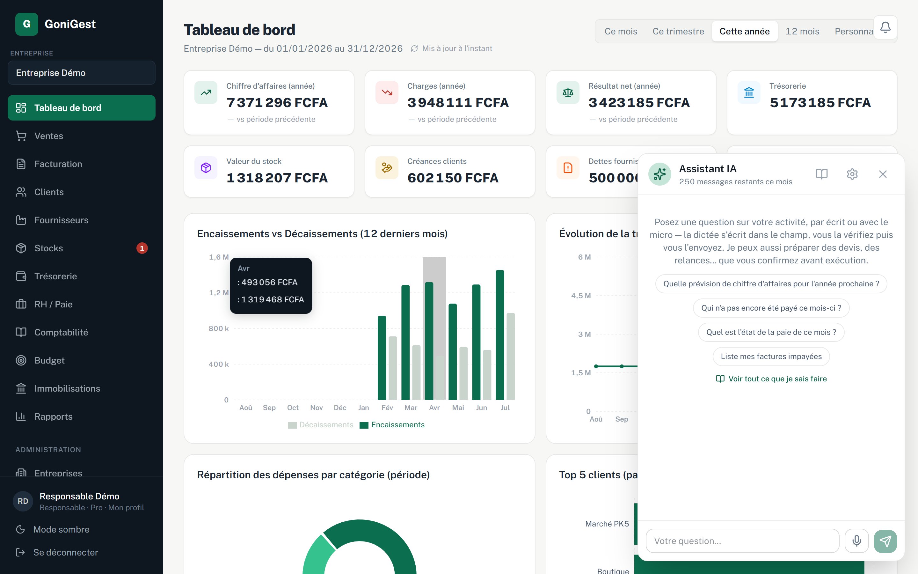
Task: Click the Charges value 3 948 111 FCFA
Action: pyautogui.click(x=458, y=102)
